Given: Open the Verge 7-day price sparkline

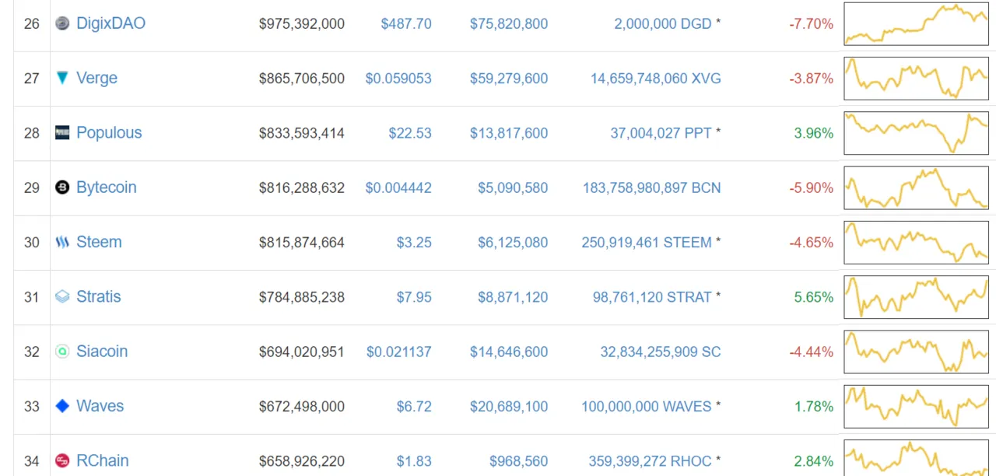Looking at the screenshot, I should pos(916,78).
